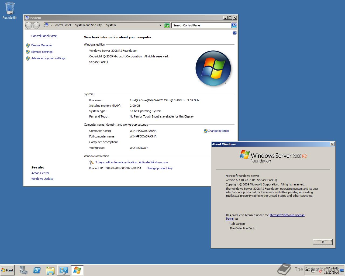The width and height of the screenshot is (345, 276).
Task: Select the System breadcrumb item
Action: tap(111, 25)
